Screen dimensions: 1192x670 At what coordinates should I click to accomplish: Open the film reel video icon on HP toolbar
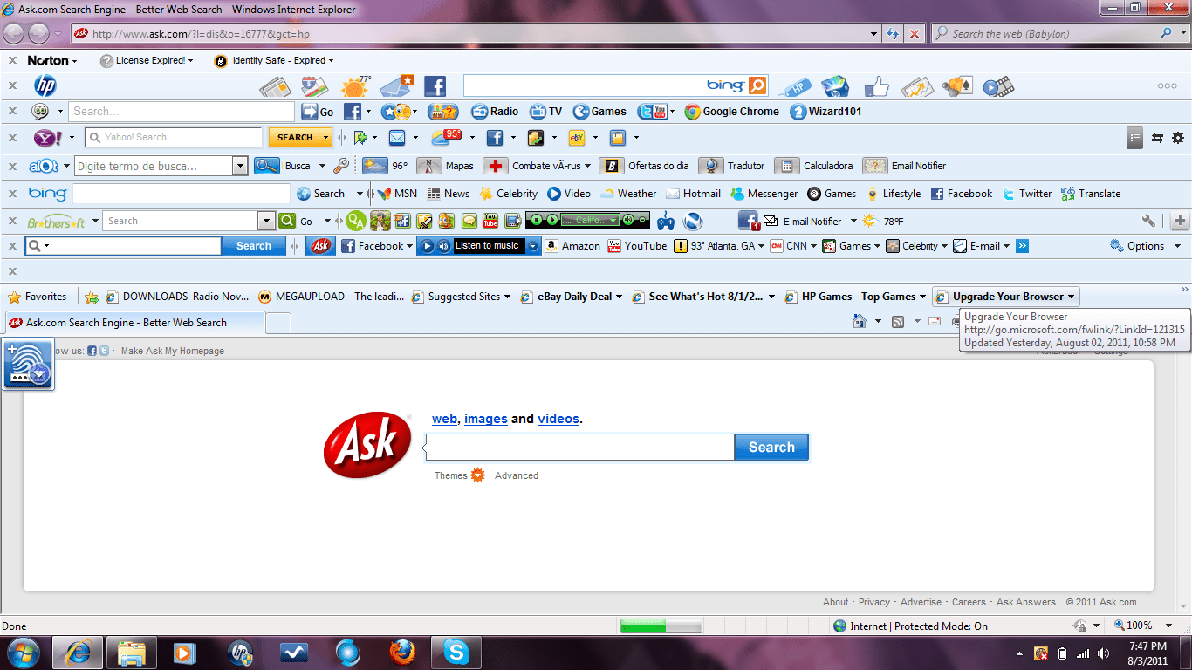pos(998,86)
